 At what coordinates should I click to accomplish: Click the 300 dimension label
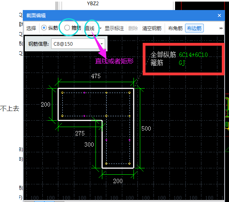[x=89, y=145]
